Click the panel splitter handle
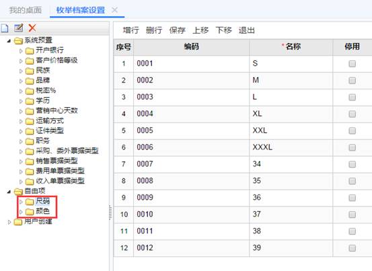Viewport: 372px width, 271px height. [110, 212]
